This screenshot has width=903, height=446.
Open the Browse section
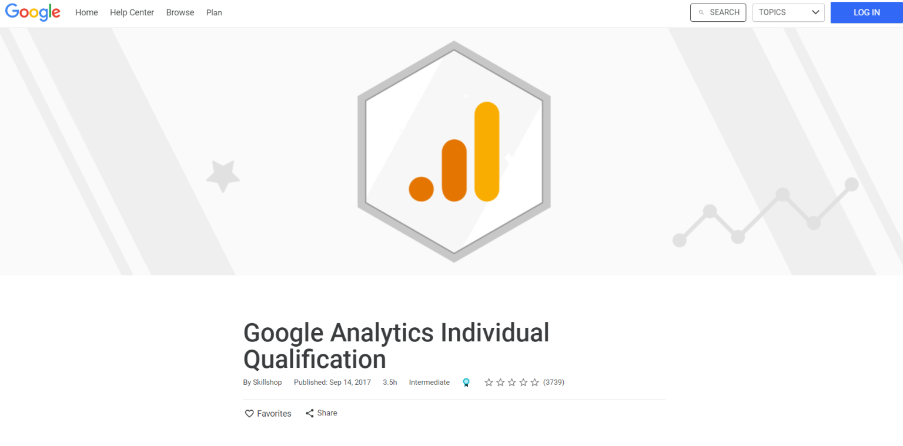click(x=180, y=12)
